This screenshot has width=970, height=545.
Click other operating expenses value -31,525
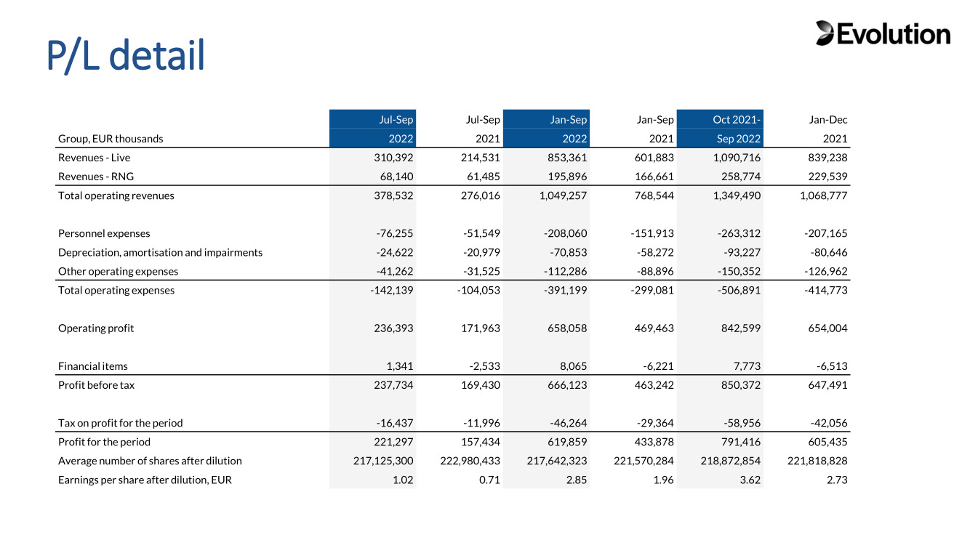pos(481,271)
